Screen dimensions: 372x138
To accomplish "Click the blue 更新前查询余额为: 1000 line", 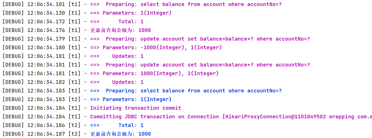I will (76, 134).
